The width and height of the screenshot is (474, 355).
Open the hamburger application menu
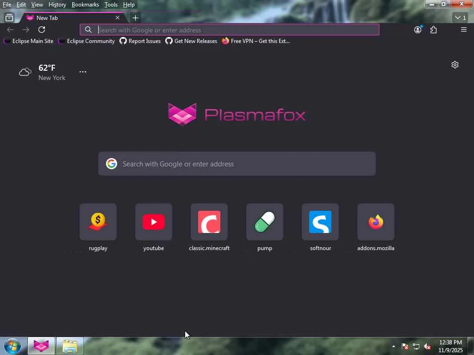click(x=464, y=30)
